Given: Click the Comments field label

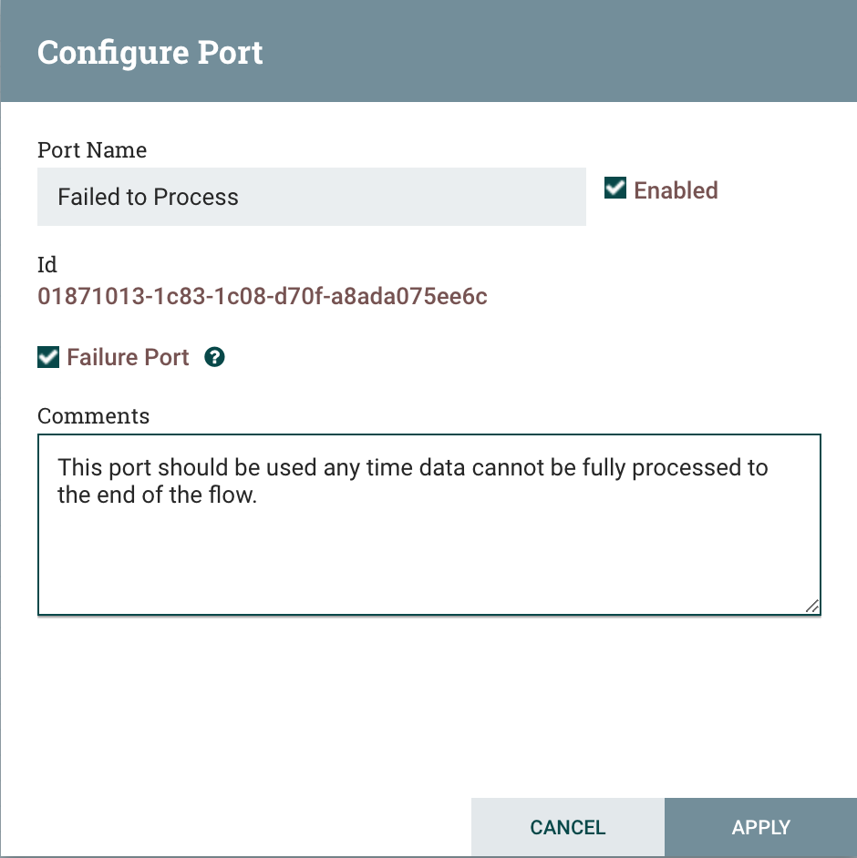Looking at the screenshot, I should [x=93, y=416].
